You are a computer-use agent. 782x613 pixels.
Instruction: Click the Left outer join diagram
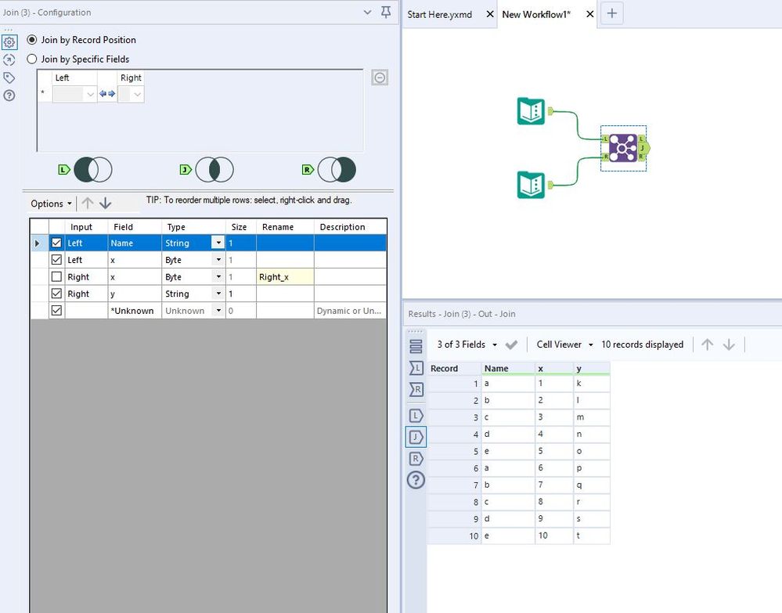coord(93,170)
